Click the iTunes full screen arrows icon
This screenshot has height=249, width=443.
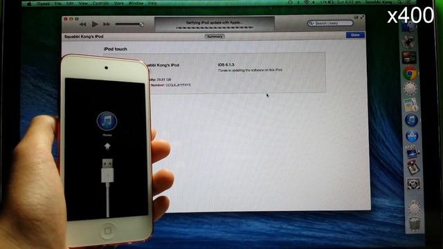(x=362, y=17)
